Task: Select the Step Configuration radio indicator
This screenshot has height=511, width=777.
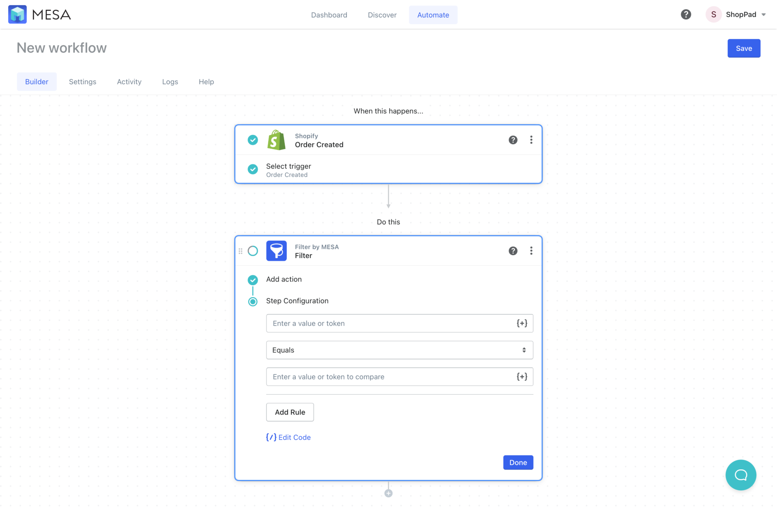Action: click(x=253, y=301)
